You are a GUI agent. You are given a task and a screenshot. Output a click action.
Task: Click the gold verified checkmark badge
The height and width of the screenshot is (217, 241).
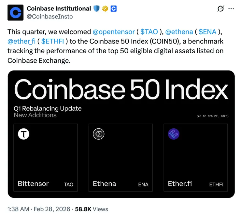coord(105,8)
